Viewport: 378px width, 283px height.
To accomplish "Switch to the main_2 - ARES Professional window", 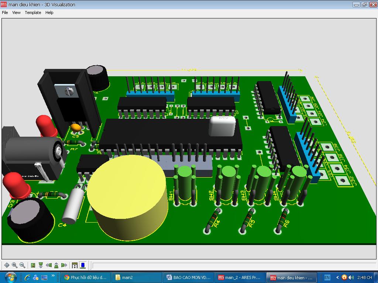I will tap(240, 277).
